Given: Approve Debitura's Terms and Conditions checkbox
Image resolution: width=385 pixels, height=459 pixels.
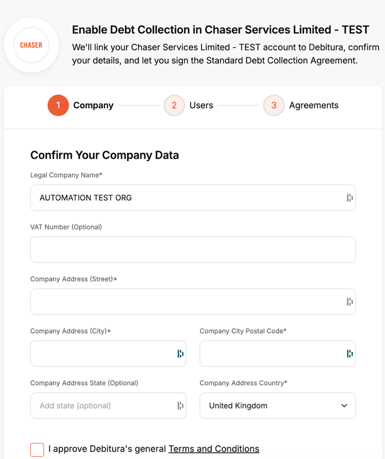Looking at the screenshot, I should click(37, 449).
